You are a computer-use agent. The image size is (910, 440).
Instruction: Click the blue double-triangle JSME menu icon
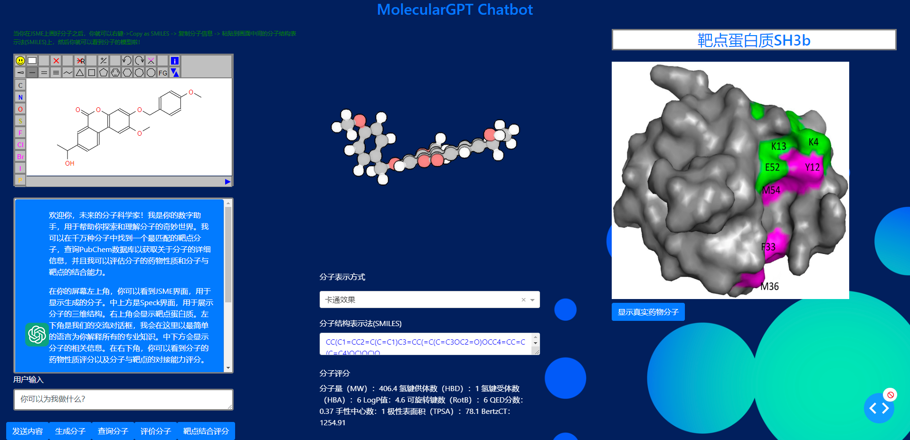pos(175,73)
